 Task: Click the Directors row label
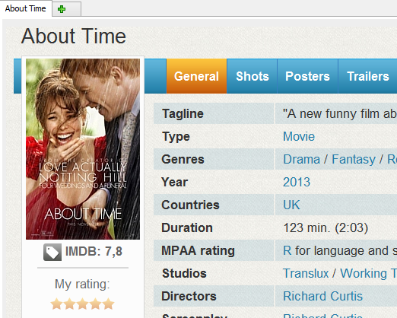pos(189,296)
